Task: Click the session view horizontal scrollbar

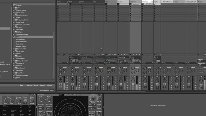Action: pyautogui.click(x=101, y=91)
